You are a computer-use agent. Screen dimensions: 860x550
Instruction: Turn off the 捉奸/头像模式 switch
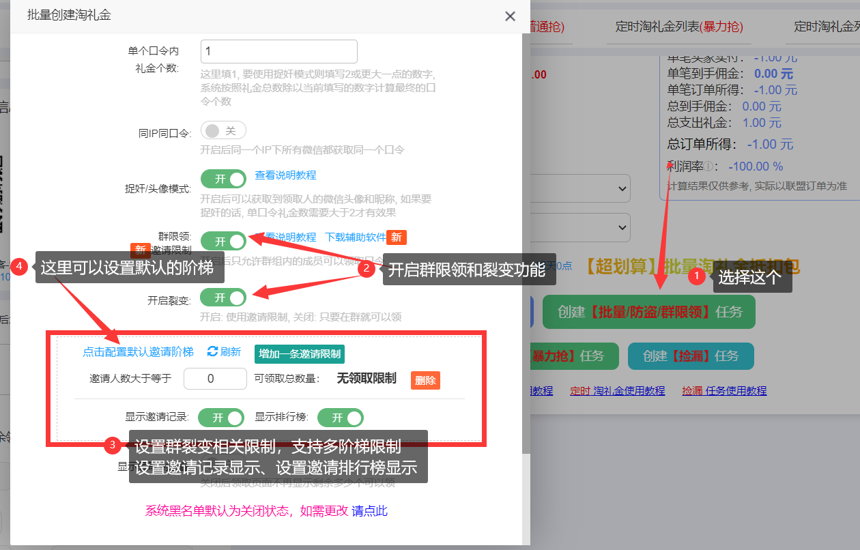coord(223,179)
